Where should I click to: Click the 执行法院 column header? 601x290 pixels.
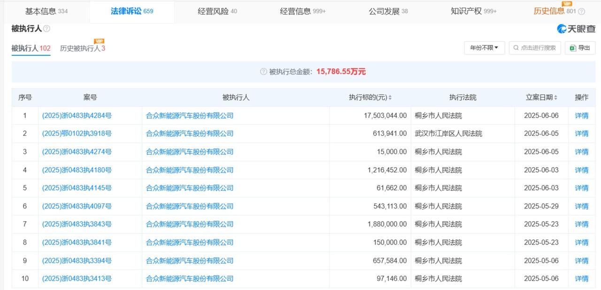pyautogui.click(x=462, y=97)
